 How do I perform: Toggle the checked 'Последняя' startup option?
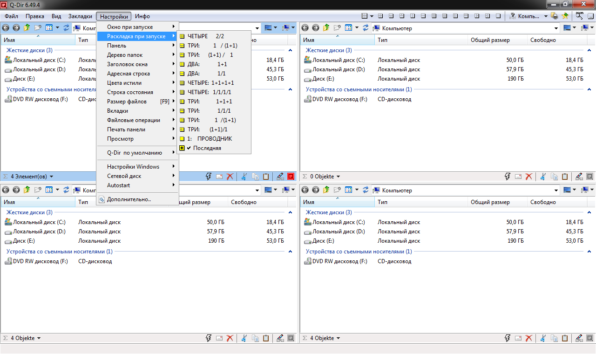[214, 148]
